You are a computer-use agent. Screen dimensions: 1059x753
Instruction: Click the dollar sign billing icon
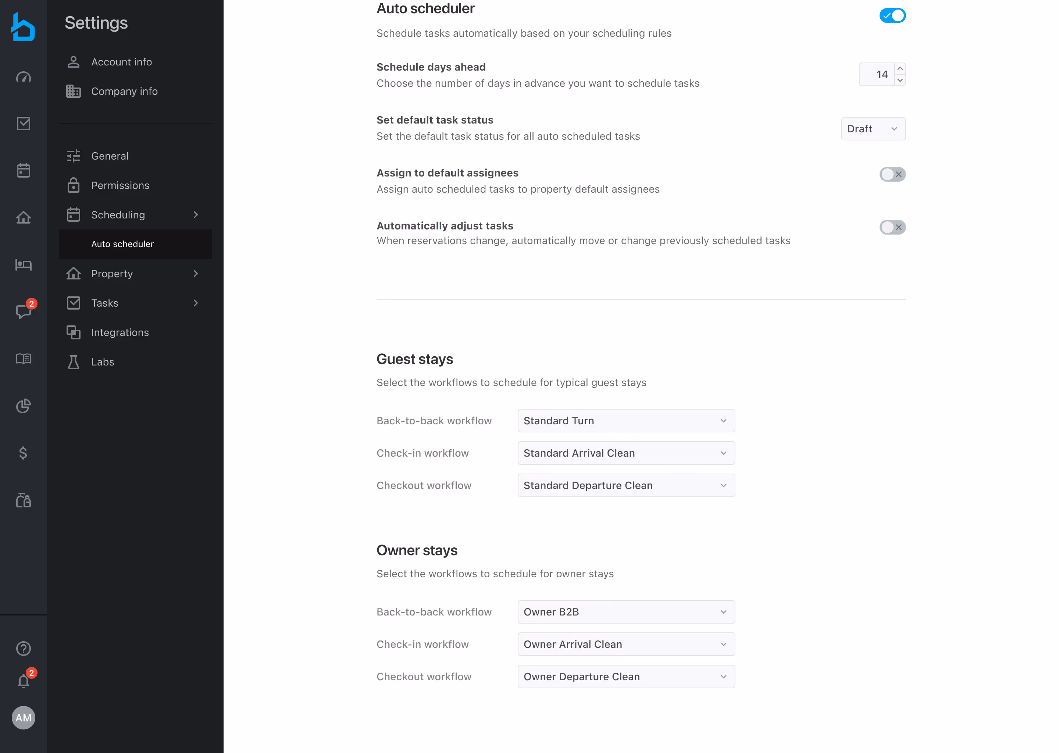pyautogui.click(x=23, y=453)
